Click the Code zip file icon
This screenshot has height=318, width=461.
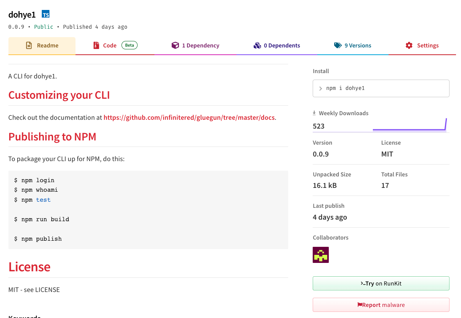(96, 46)
